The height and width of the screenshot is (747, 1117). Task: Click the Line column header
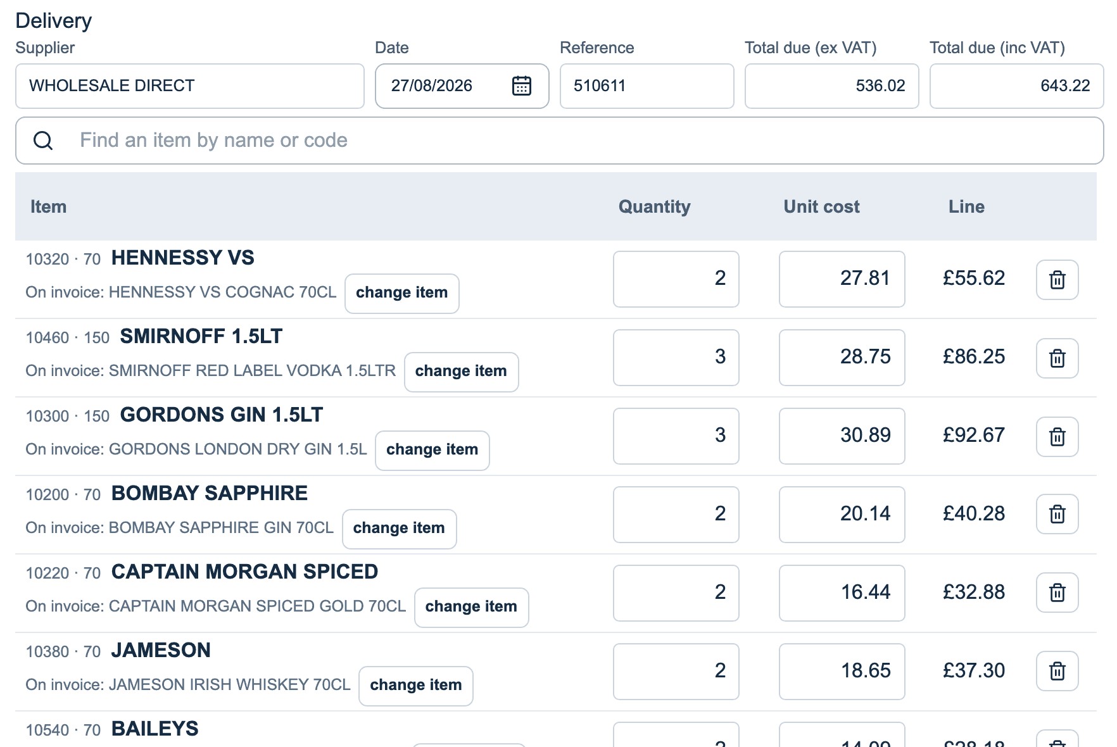(x=966, y=207)
